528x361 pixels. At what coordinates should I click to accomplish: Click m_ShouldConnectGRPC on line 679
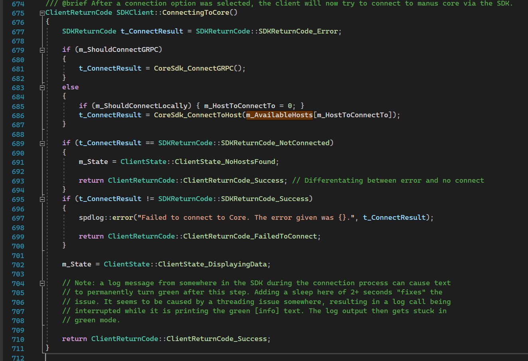[119, 49]
